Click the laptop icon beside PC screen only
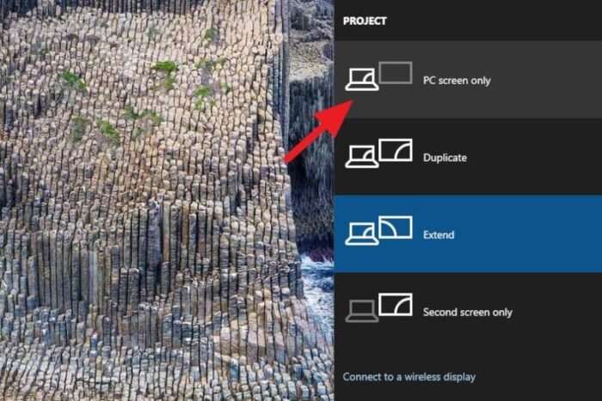Screen dimensions: 602x401 tap(362, 80)
